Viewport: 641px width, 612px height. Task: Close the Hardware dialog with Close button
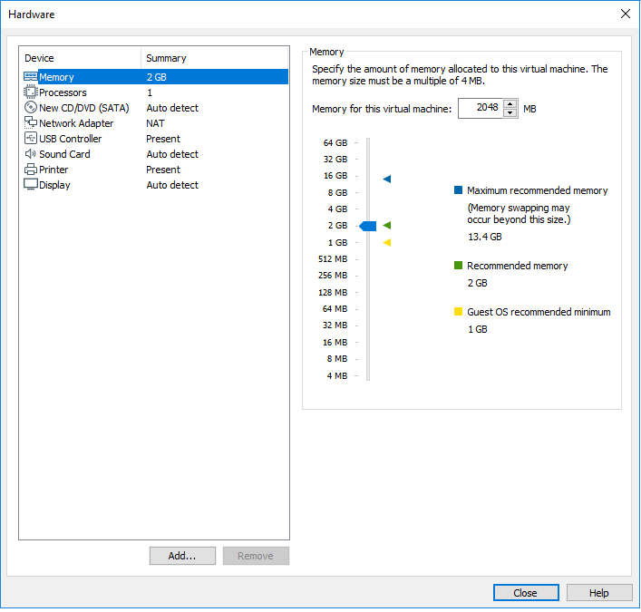coord(526,593)
